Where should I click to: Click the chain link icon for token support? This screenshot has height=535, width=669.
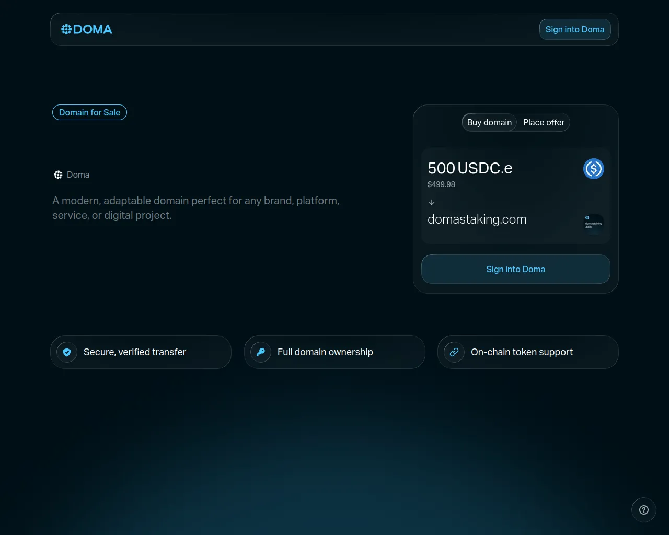tap(454, 352)
